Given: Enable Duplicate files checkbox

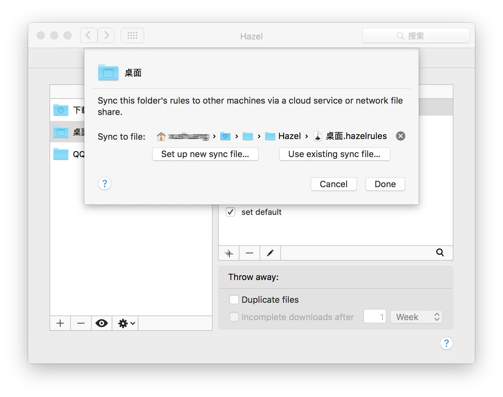Looking at the screenshot, I should [x=234, y=299].
